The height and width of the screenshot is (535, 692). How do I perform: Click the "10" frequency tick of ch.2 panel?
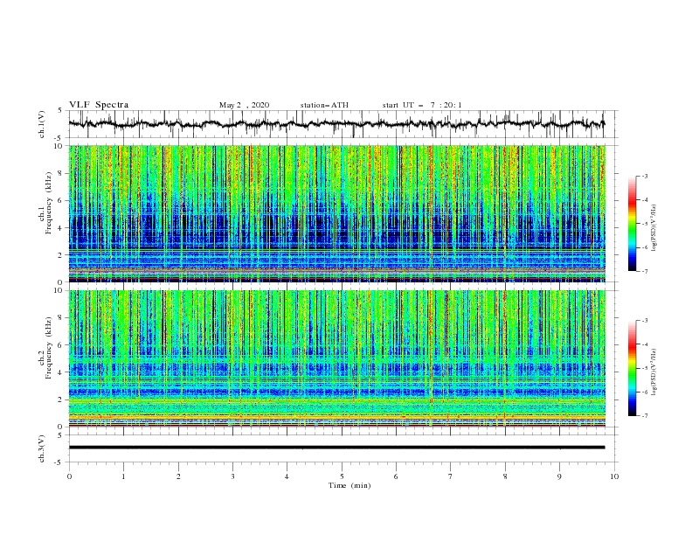60,290
